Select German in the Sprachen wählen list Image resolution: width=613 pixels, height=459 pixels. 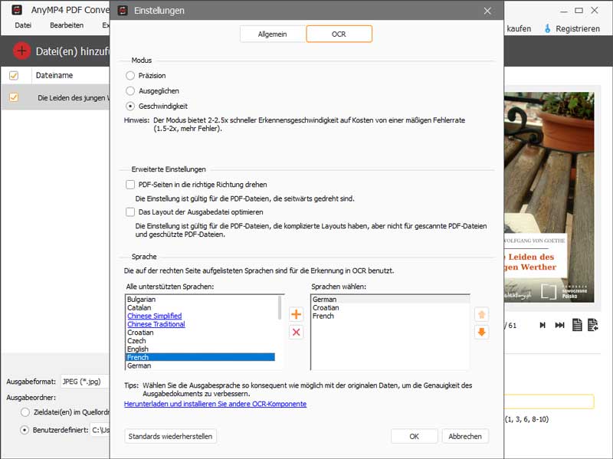coord(390,300)
